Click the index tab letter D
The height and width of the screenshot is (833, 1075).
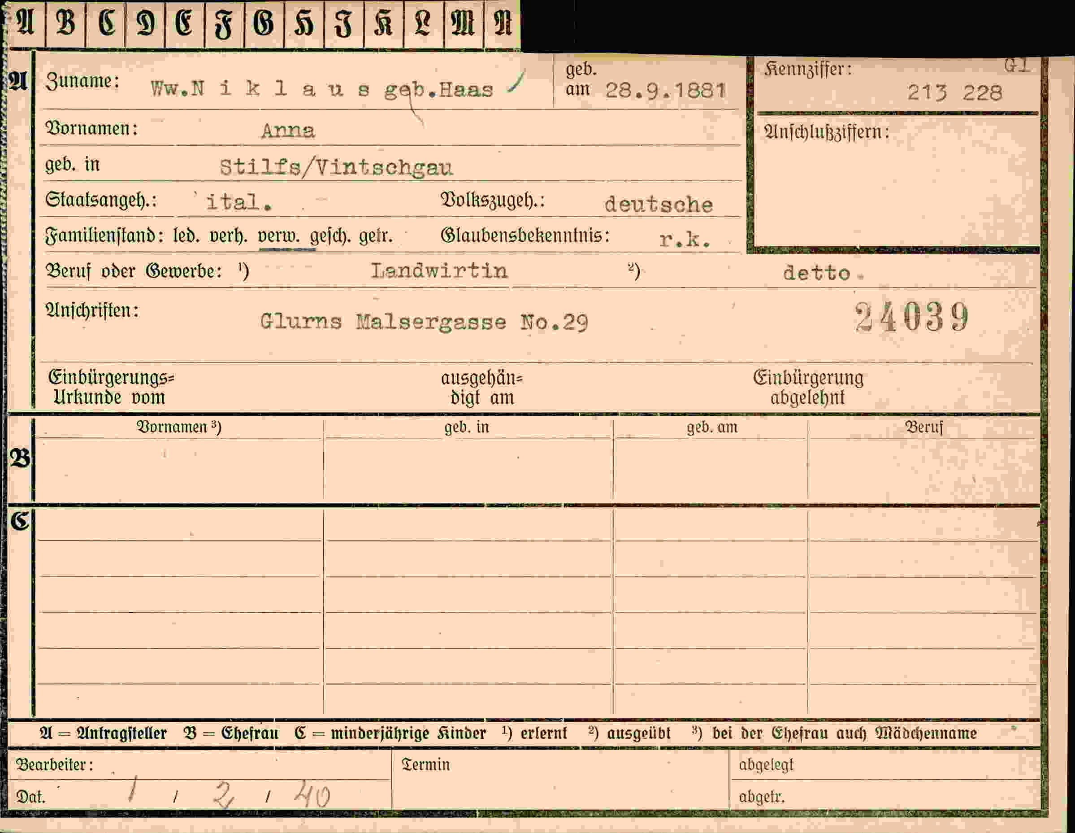[145, 23]
